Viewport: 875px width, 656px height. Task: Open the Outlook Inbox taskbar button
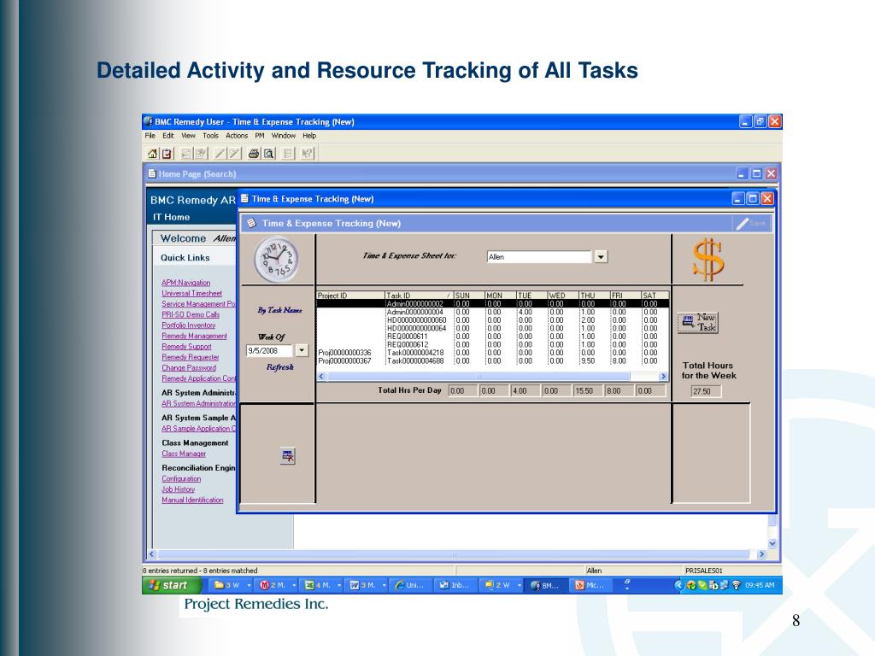pos(455,585)
